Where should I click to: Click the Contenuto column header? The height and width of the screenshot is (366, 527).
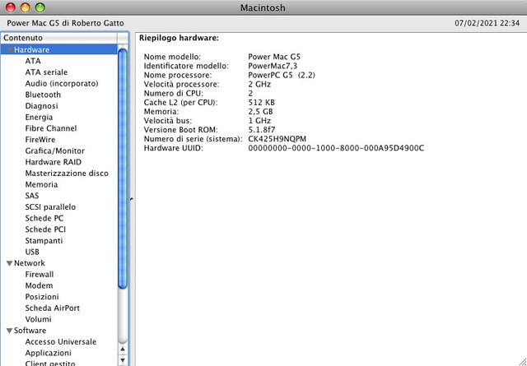(x=58, y=38)
